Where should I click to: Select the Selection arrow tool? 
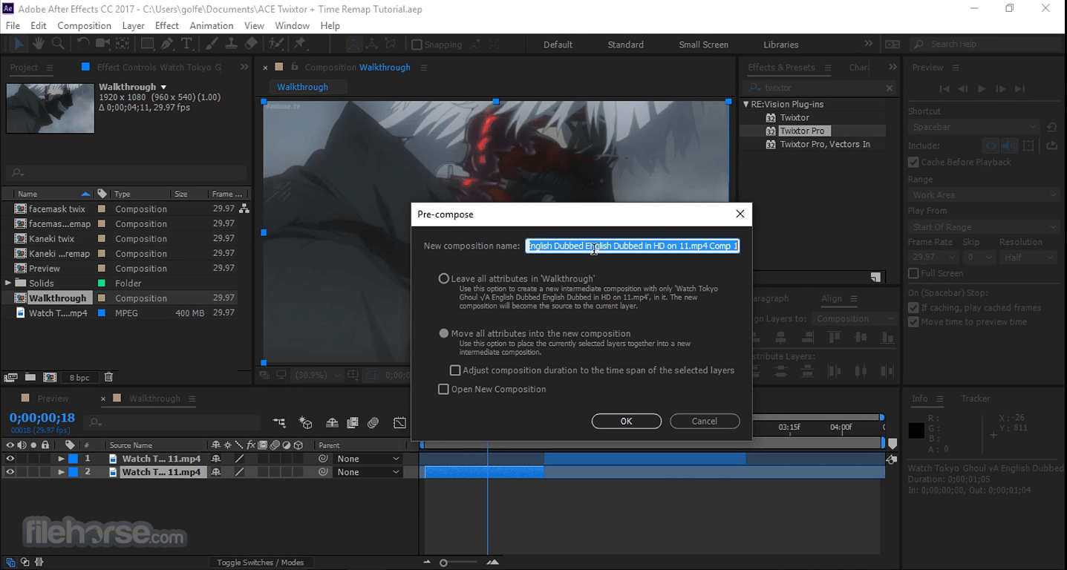(19, 44)
